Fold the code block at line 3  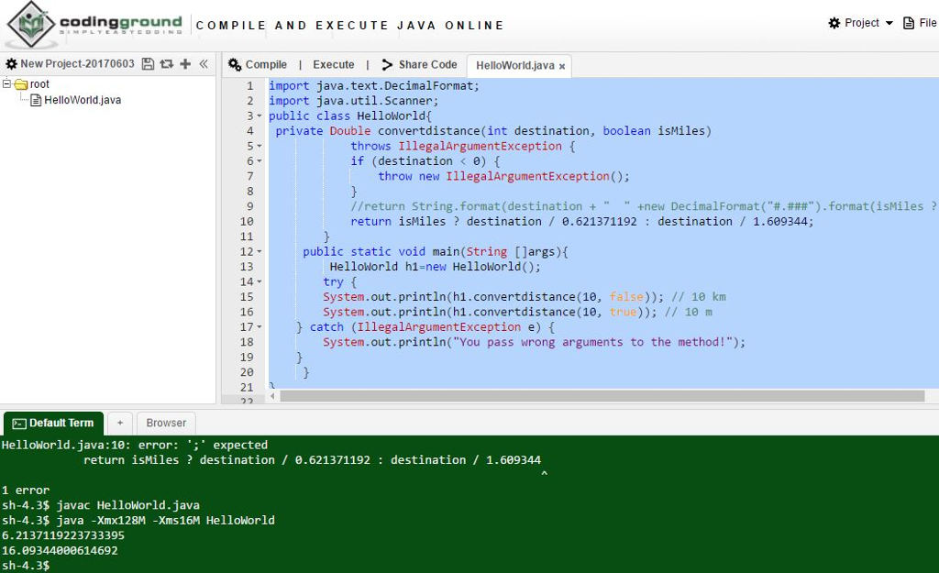[x=260, y=116]
